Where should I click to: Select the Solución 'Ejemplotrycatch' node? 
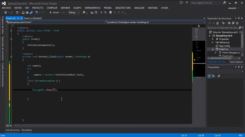[x=225, y=32]
